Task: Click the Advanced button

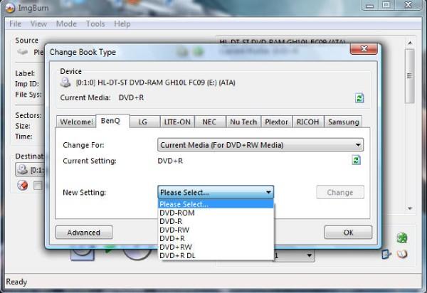Action: pyautogui.click(x=84, y=233)
